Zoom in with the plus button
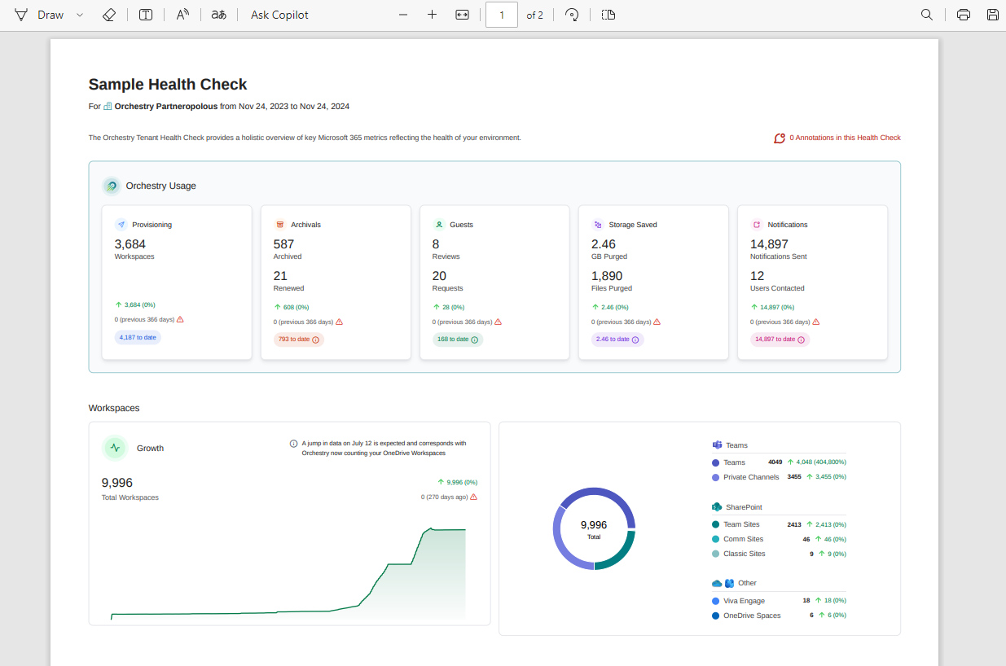Screen dimensions: 1006x666 tap(432, 15)
